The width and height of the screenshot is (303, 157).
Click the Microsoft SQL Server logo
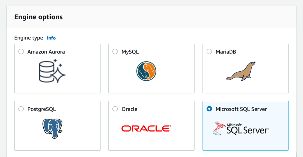[x=241, y=128]
